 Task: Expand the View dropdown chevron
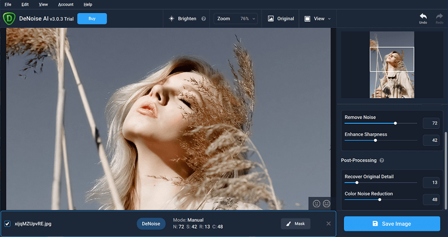tap(329, 19)
